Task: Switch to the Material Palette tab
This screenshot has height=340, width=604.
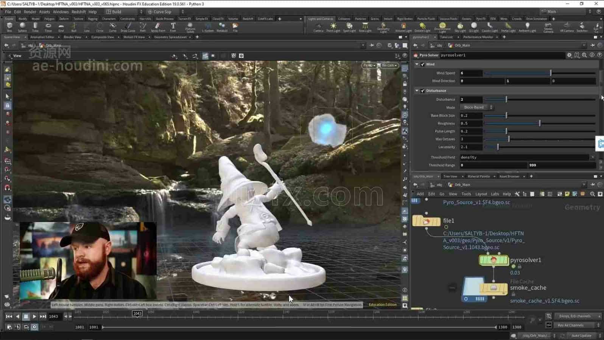Action: pos(478,176)
